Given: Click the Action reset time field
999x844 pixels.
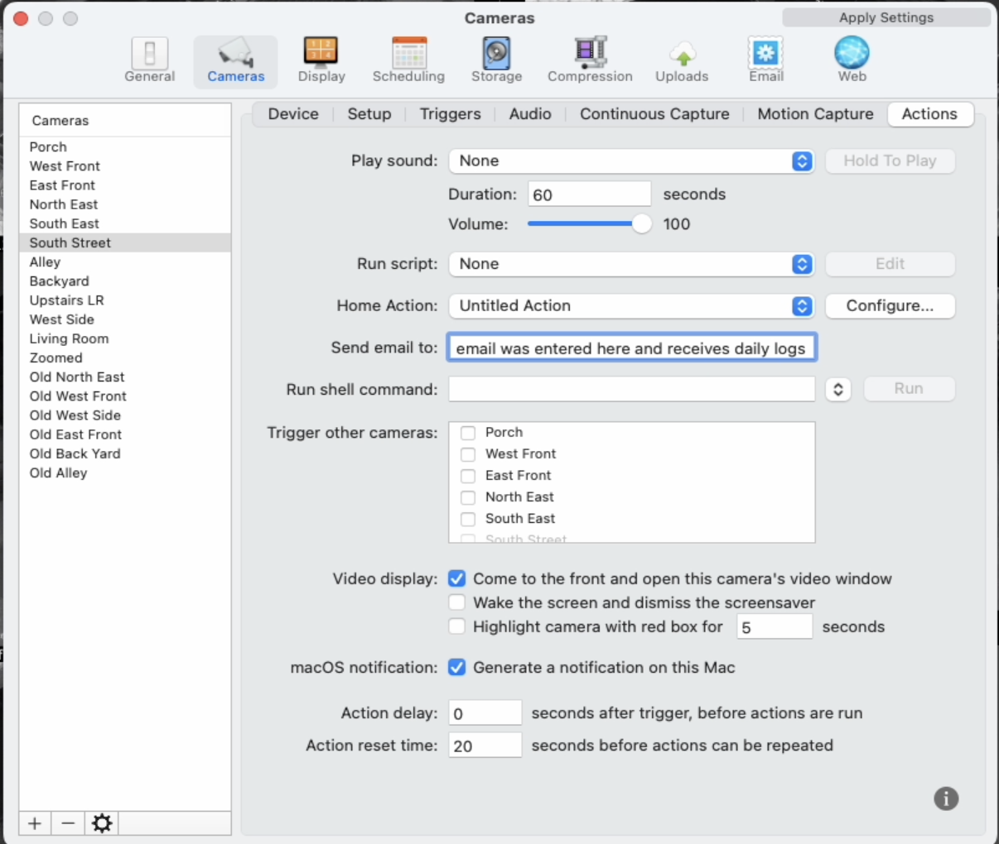Looking at the screenshot, I should click(x=485, y=745).
